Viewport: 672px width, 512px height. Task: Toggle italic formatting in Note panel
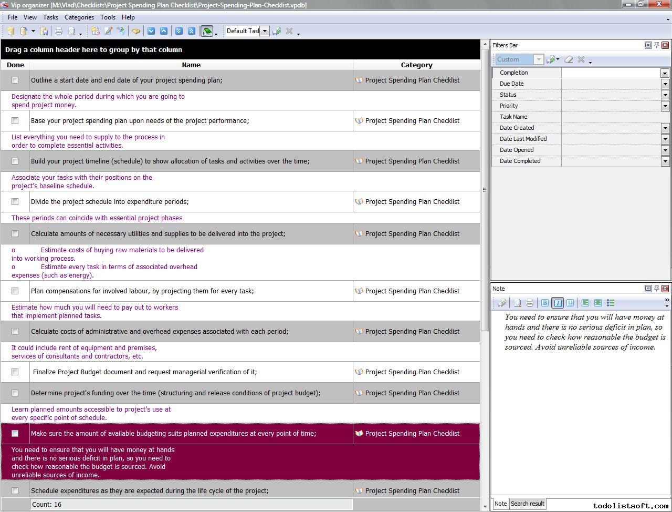tap(558, 303)
